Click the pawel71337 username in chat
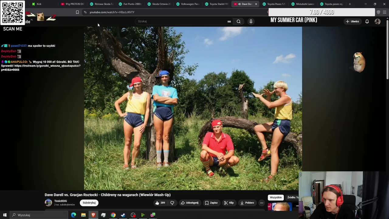This screenshot has height=219, width=389. coord(19,46)
